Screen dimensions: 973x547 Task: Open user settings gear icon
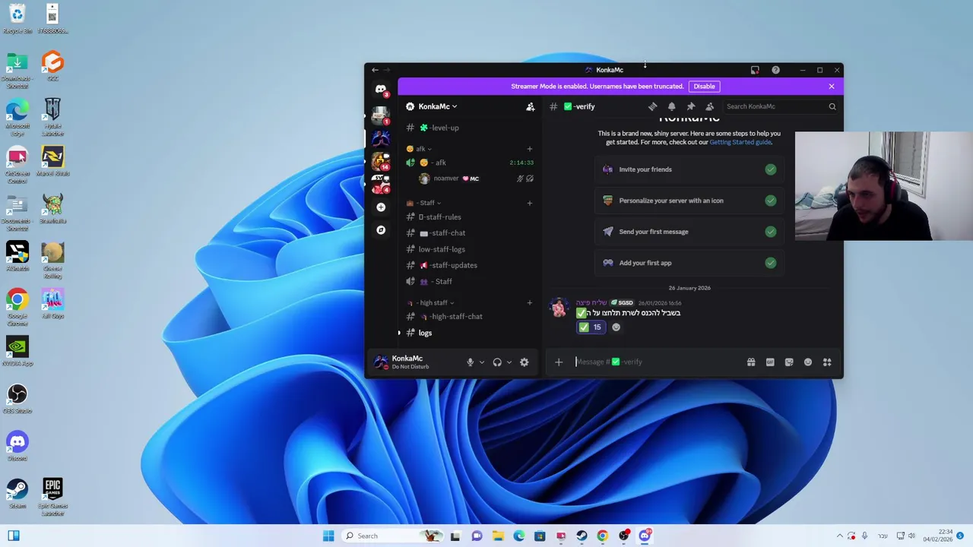coord(524,362)
